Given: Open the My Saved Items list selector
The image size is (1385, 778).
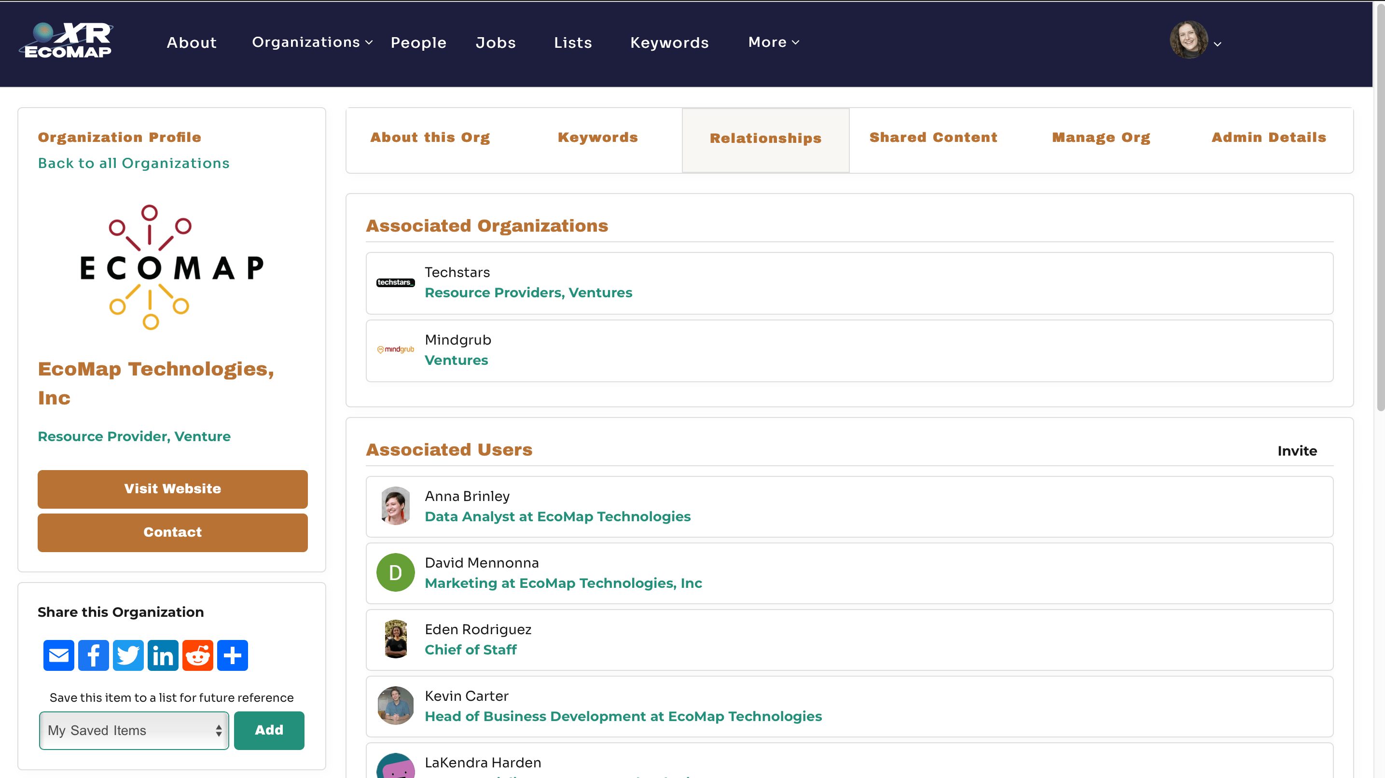Looking at the screenshot, I should [134, 731].
